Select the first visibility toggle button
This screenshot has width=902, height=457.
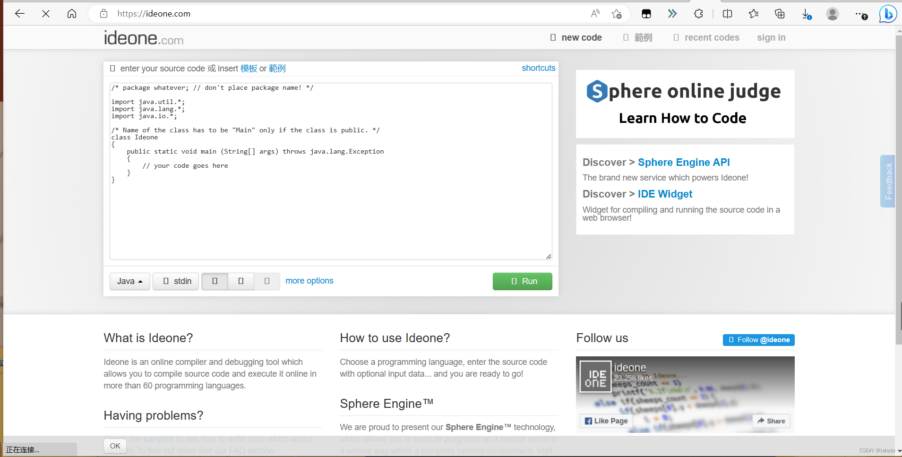(x=215, y=281)
